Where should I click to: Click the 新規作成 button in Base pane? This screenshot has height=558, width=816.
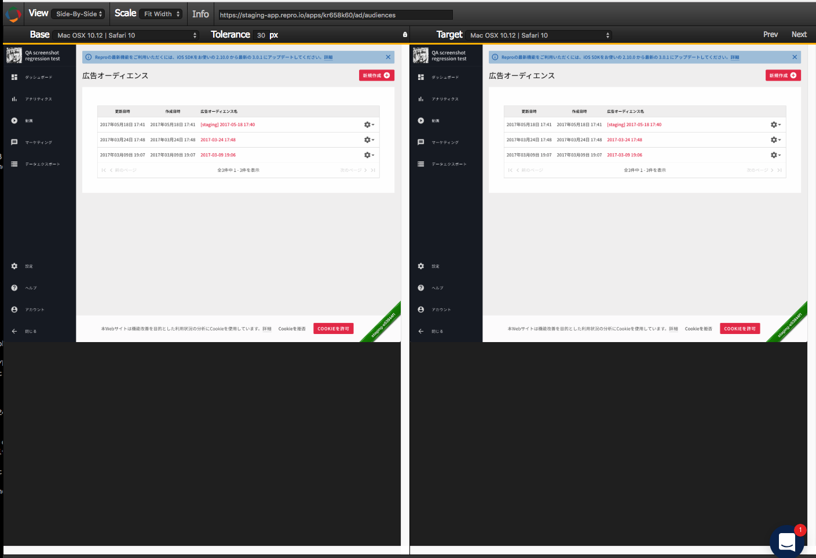(376, 75)
